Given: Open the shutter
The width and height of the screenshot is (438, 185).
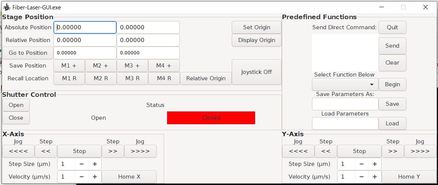Looking at the screenshot, I should [x=16, y=105].
